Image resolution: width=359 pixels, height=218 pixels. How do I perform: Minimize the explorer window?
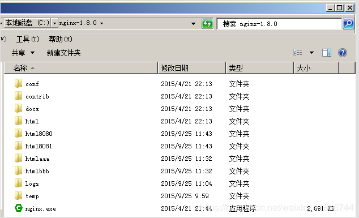point(330,8)
